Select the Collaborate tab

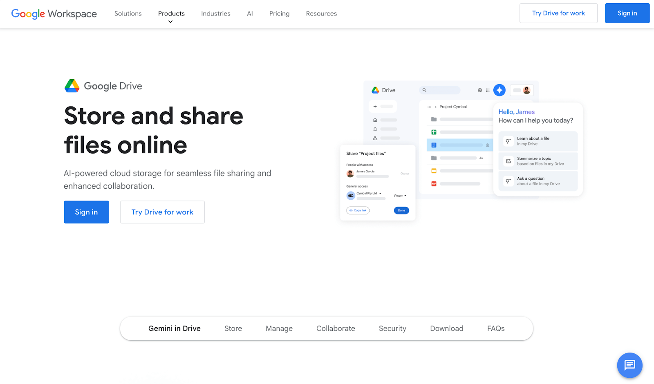[336, 328]
